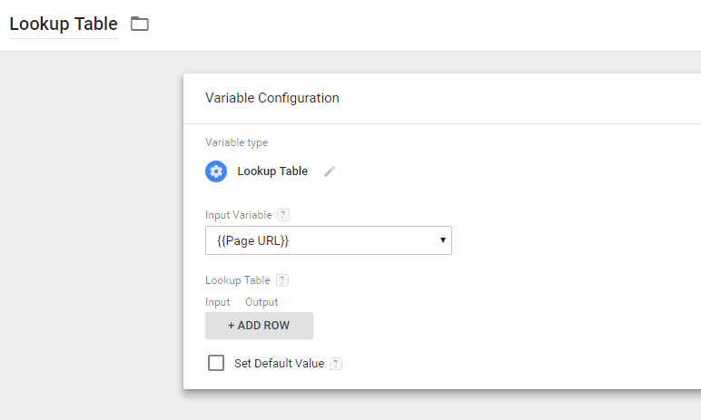Open the Set Default Value help icon
This screenshot has height=420, width=701.
tap(336, 364)
